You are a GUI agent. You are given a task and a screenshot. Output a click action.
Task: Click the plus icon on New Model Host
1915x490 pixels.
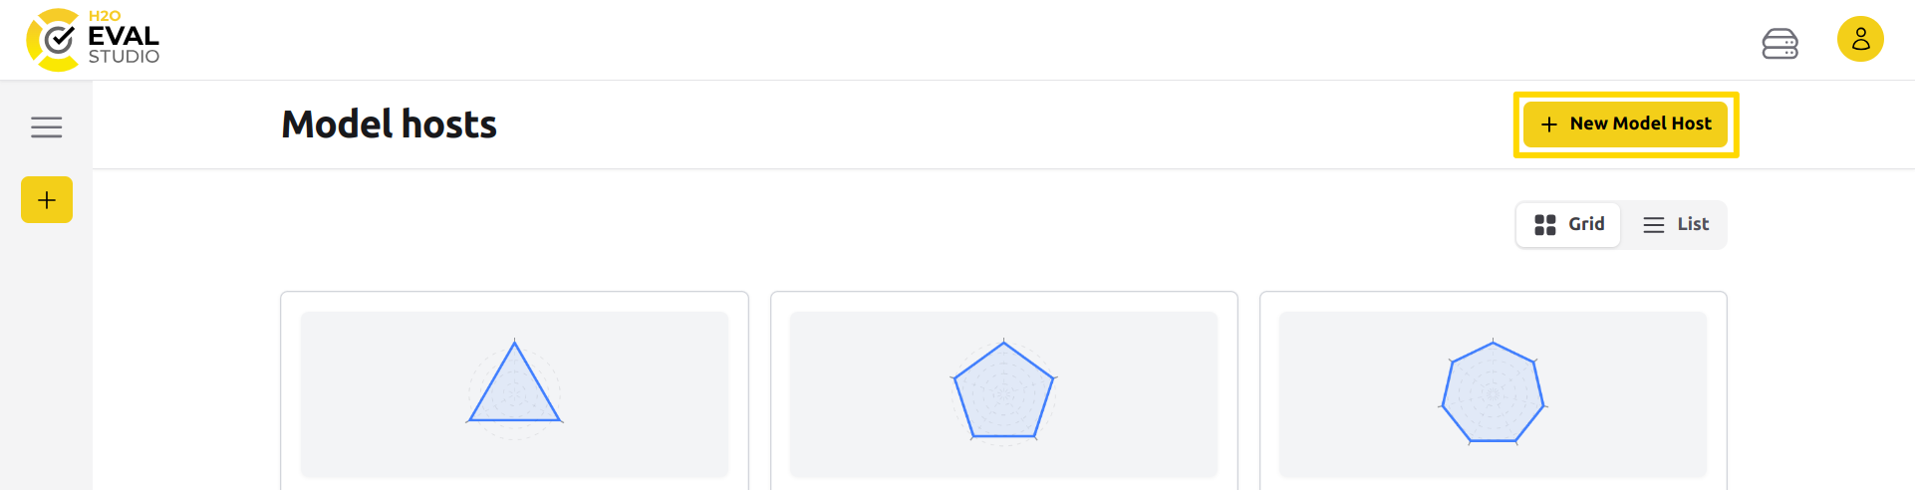click(x=1549, y=124)
